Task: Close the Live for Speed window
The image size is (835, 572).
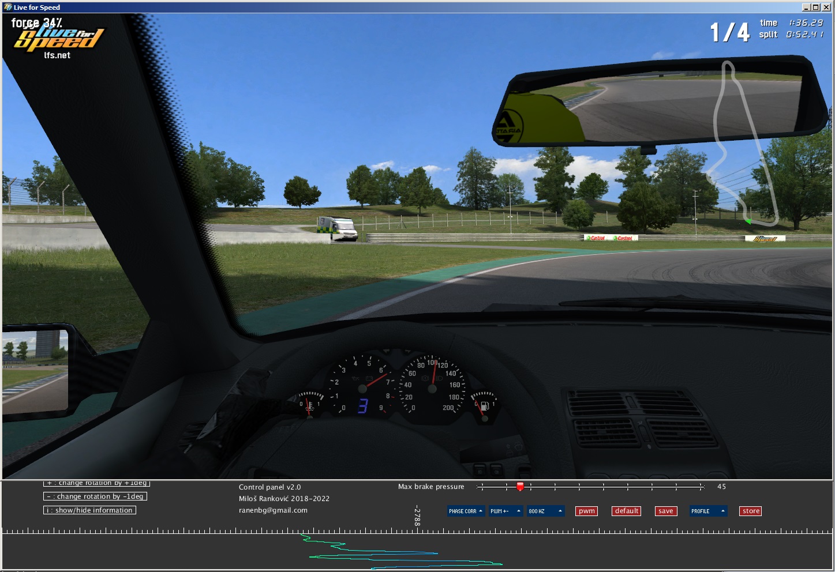Action: click(x=826, y=7)
